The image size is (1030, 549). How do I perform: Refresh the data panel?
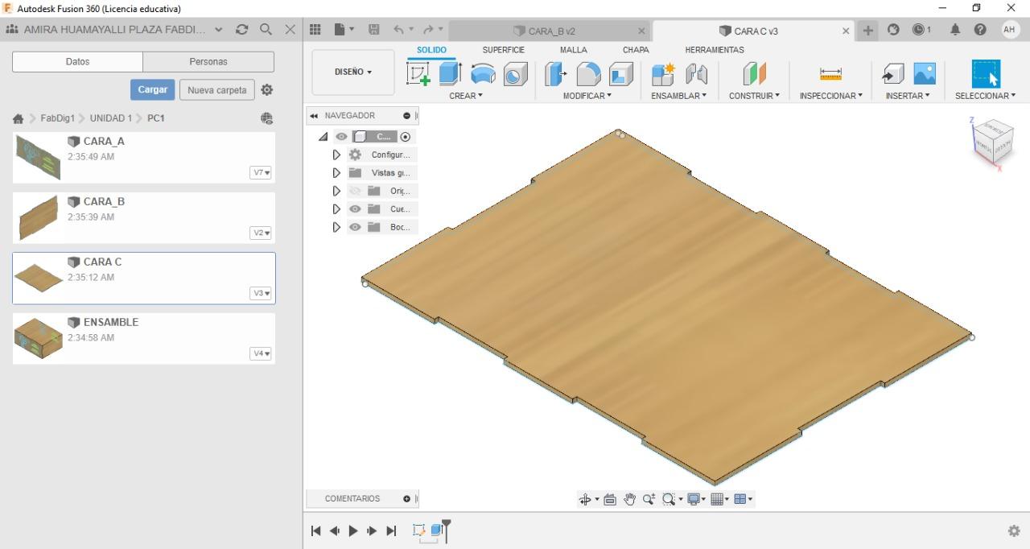241,29
